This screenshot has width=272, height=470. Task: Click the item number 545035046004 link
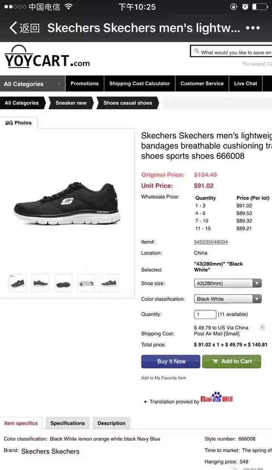point(211,242)
